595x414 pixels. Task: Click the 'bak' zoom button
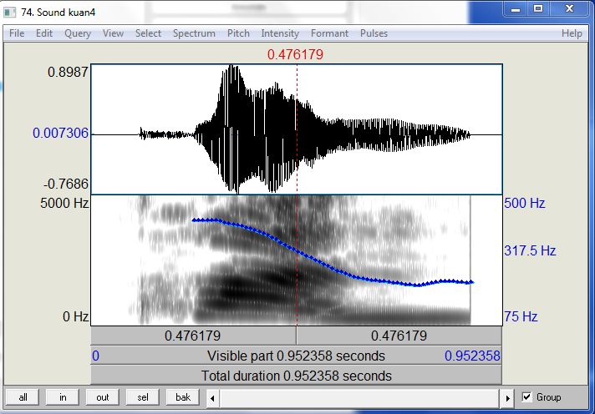pos(182,397)
